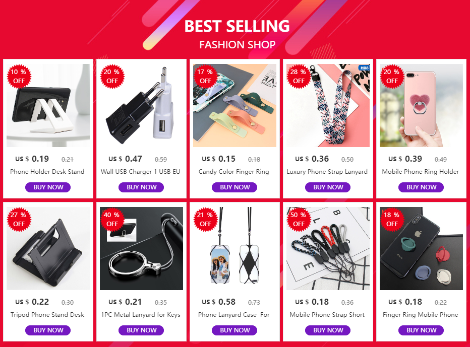Click the BEST SELLING banner heading
The image size is (470, 347).
(x=237, y=26)
